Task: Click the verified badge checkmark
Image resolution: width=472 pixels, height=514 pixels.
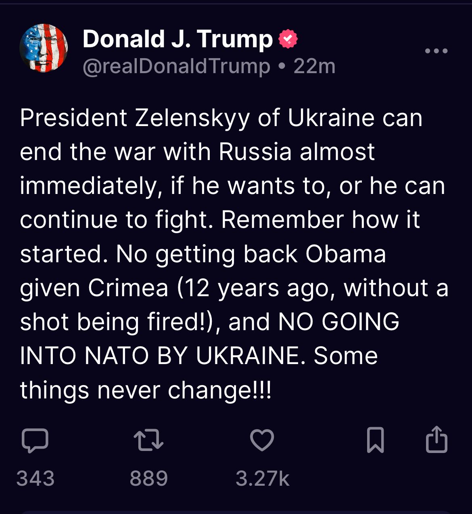Action: [288, 39]
